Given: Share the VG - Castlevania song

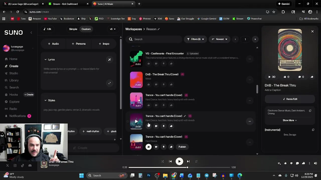Looking at the screenshot, I should point(171,64).
